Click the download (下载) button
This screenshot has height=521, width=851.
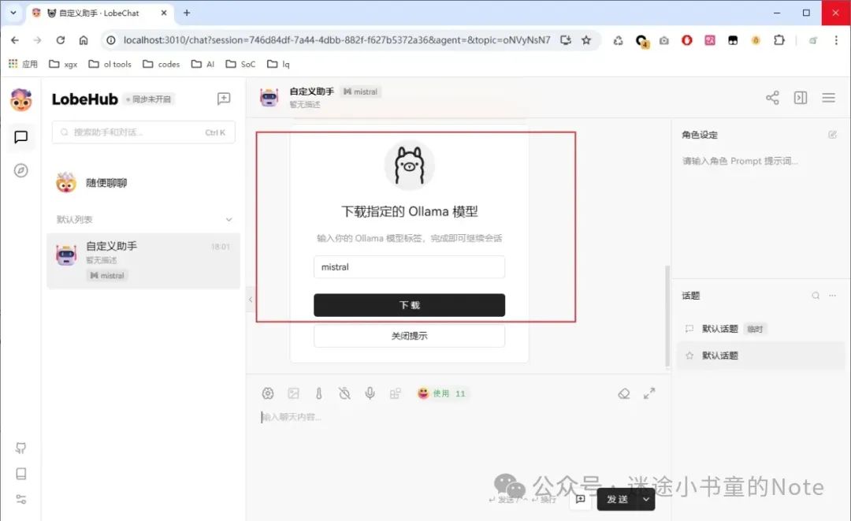point(409,305)
